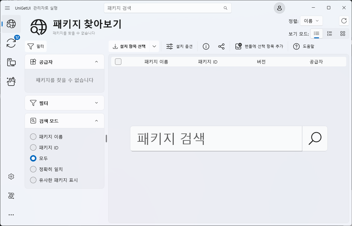Select 패키지 이름 search mode
Viewport: 352px width, 226px height.
pos(46,136)
